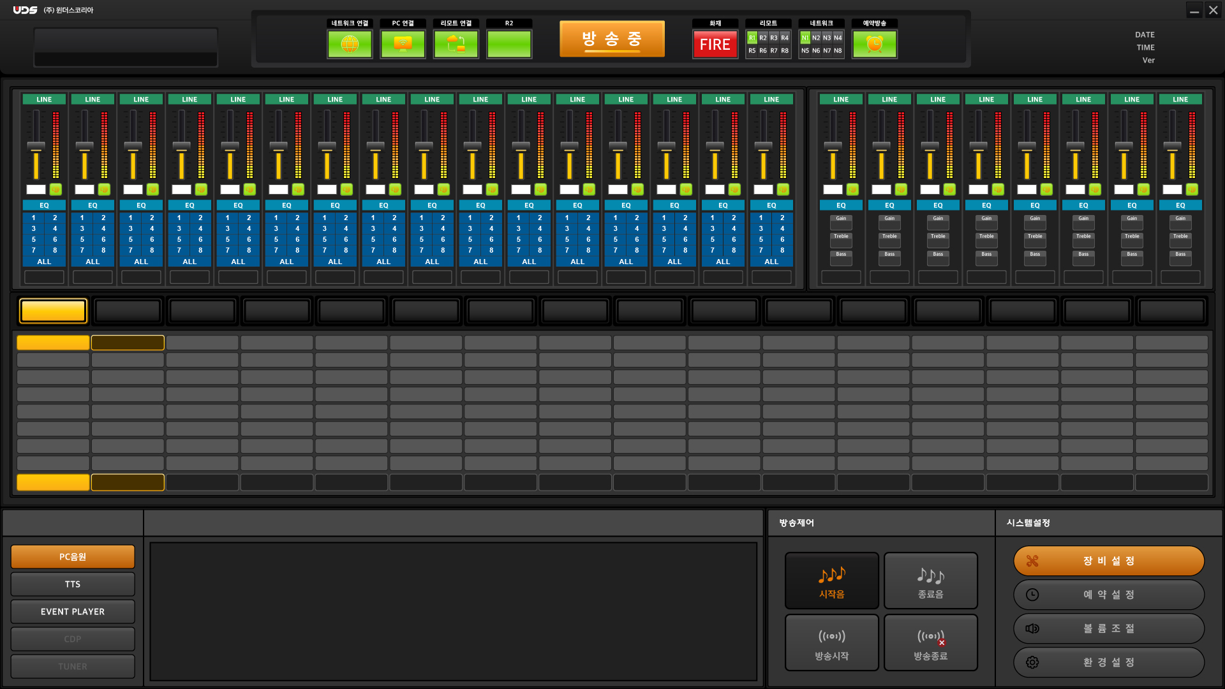Toggle remote indicator R8
The height and width of the screenshot is (689, 1225).
pyautogui.click(x=785, y=50)
